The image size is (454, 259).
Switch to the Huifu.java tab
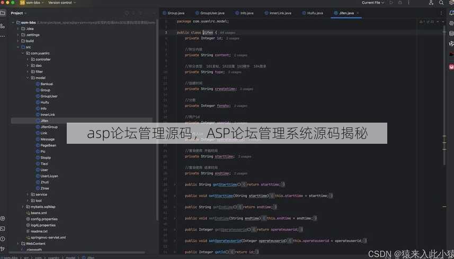313,13
